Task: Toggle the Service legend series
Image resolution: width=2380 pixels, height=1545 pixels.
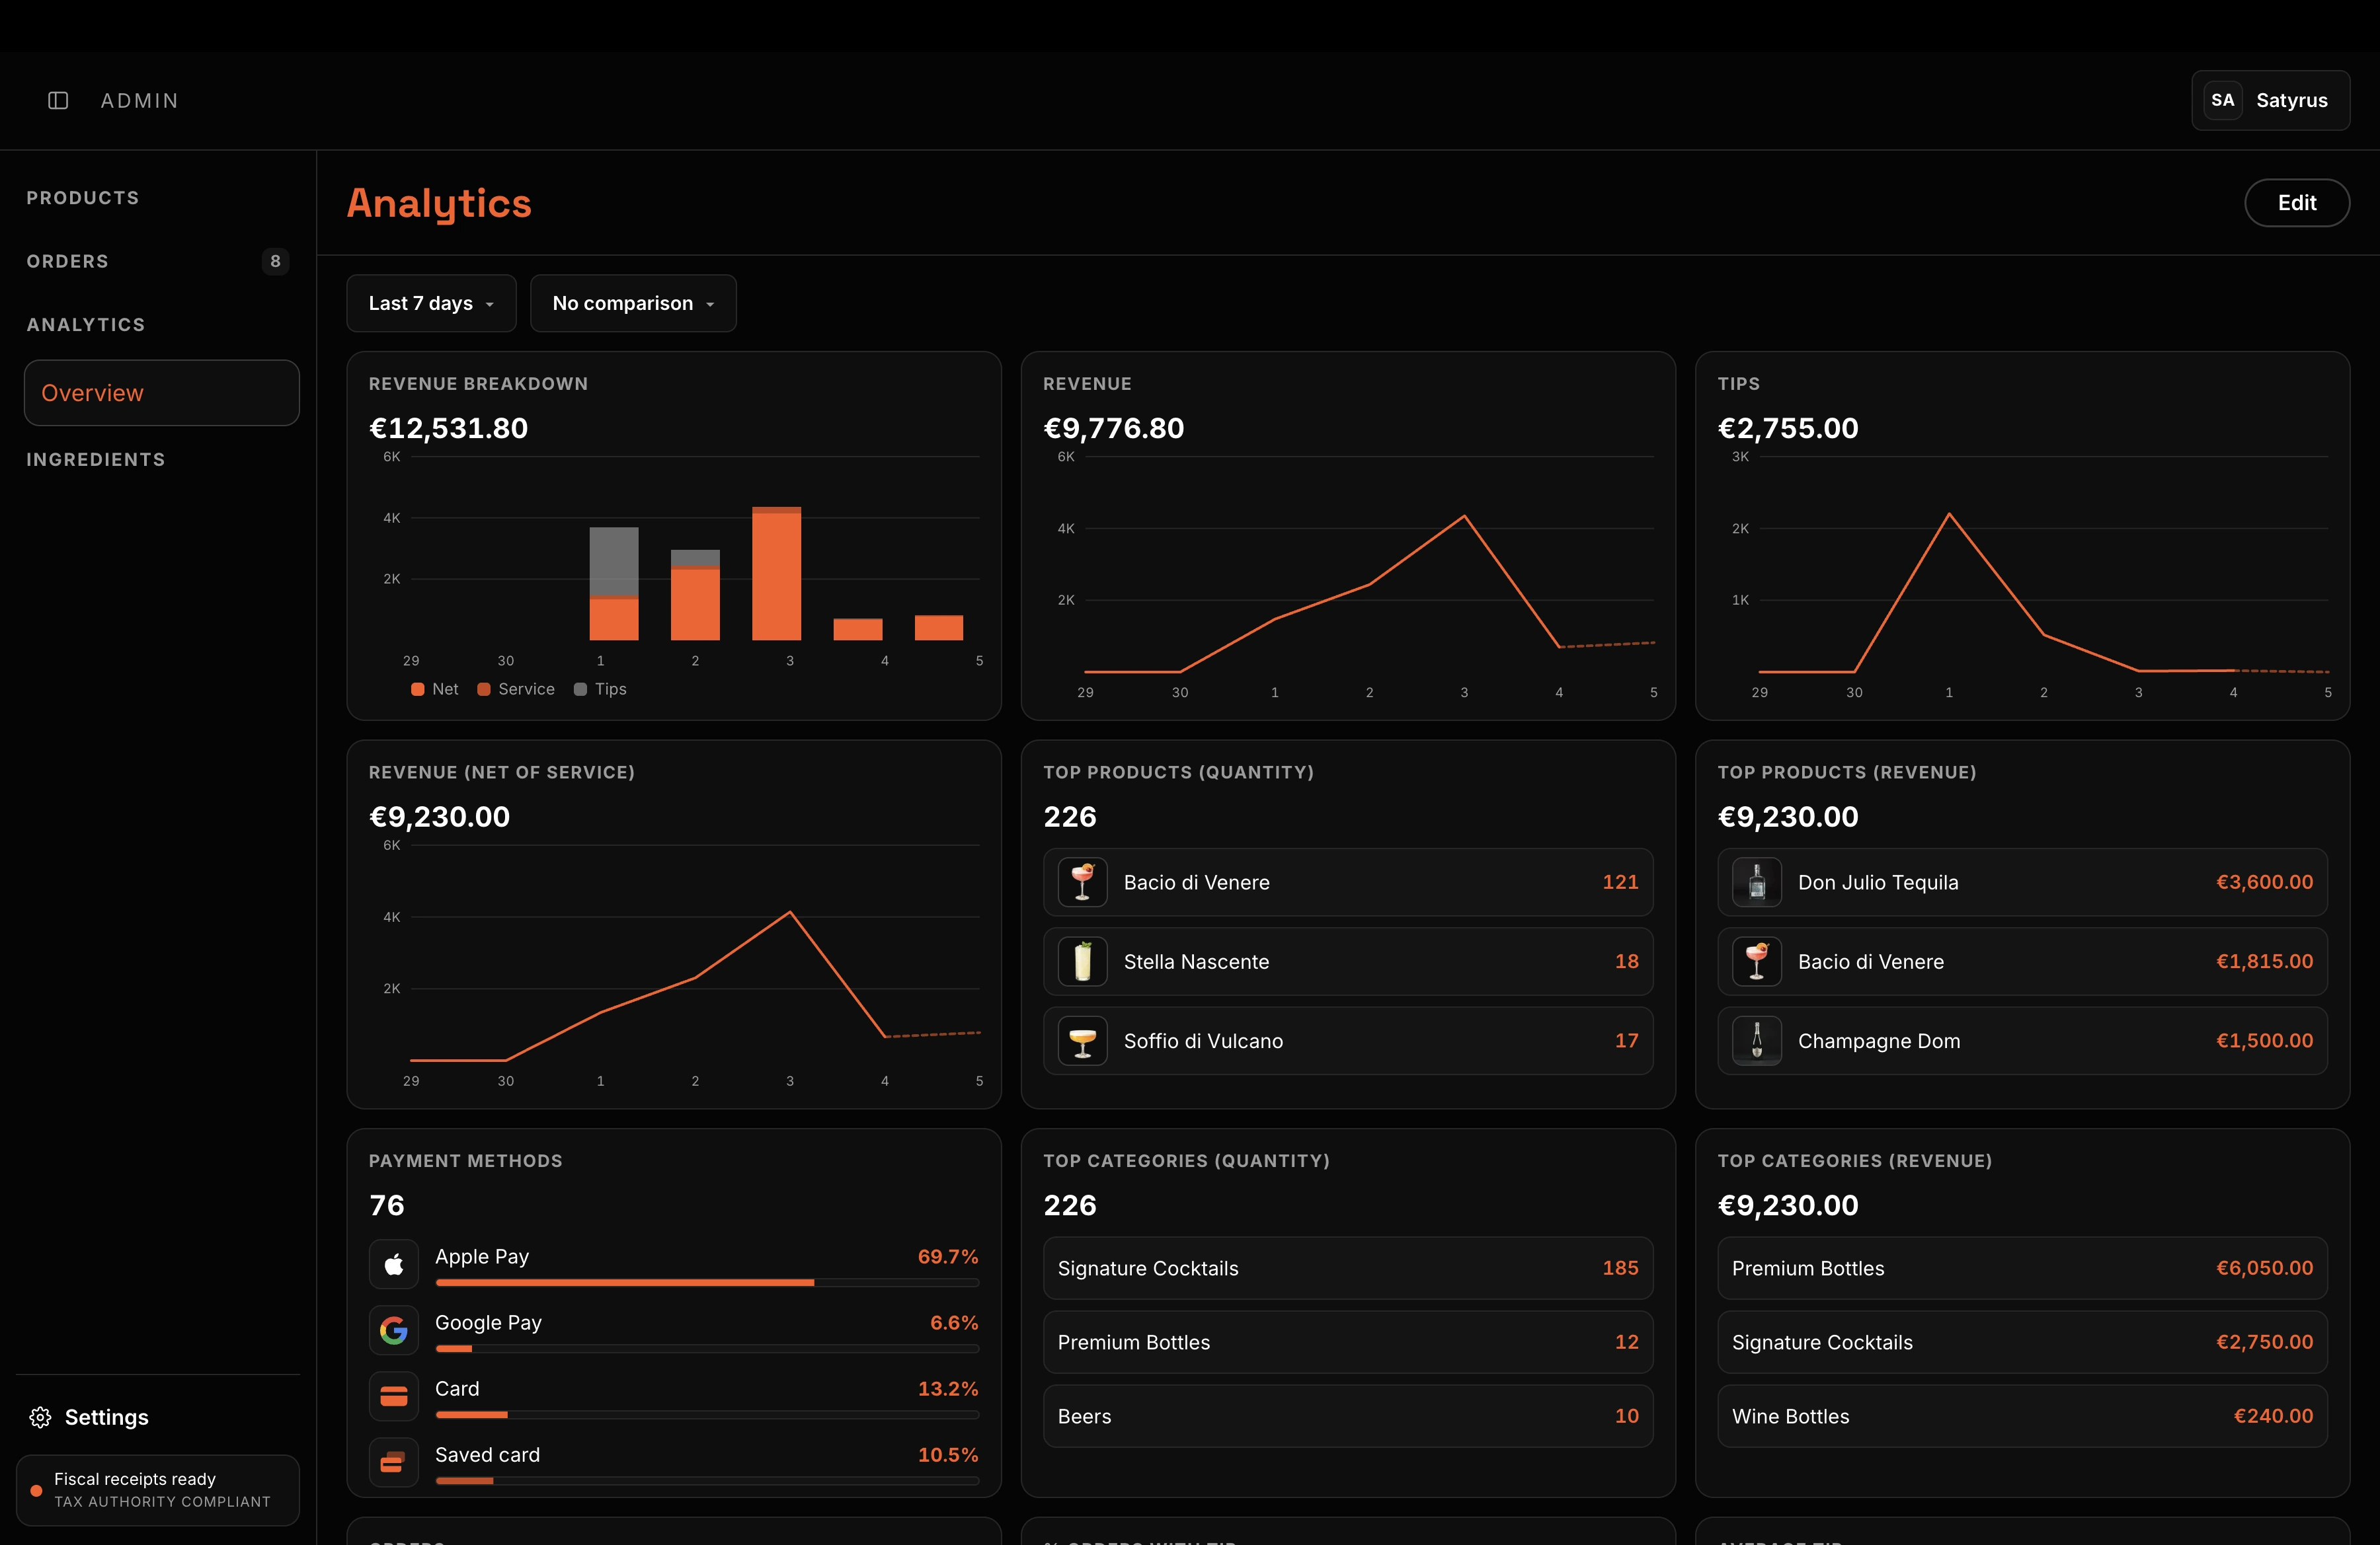Action: [516, 689]
